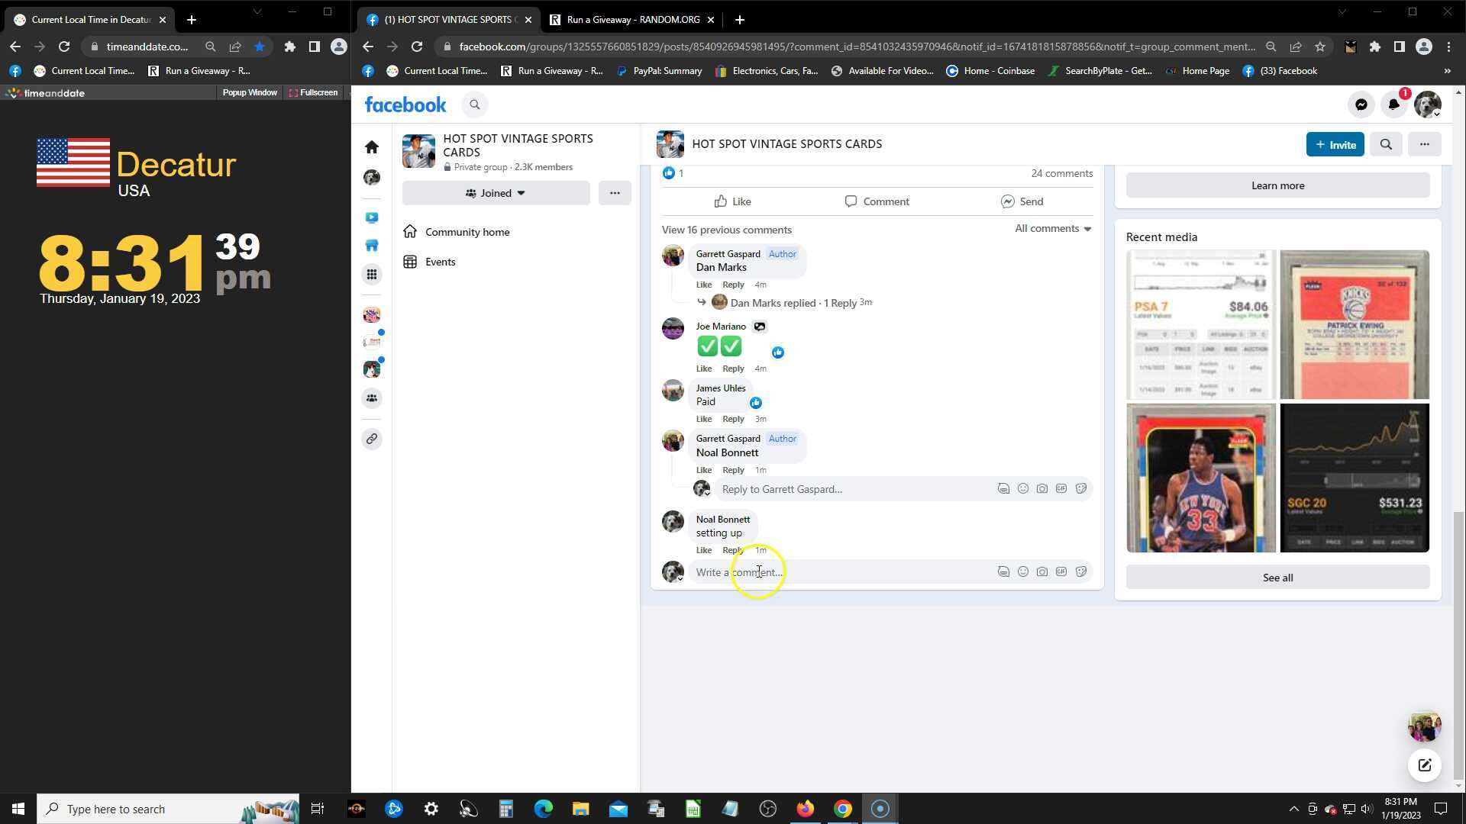Click the Invite button

point(1334,144)
